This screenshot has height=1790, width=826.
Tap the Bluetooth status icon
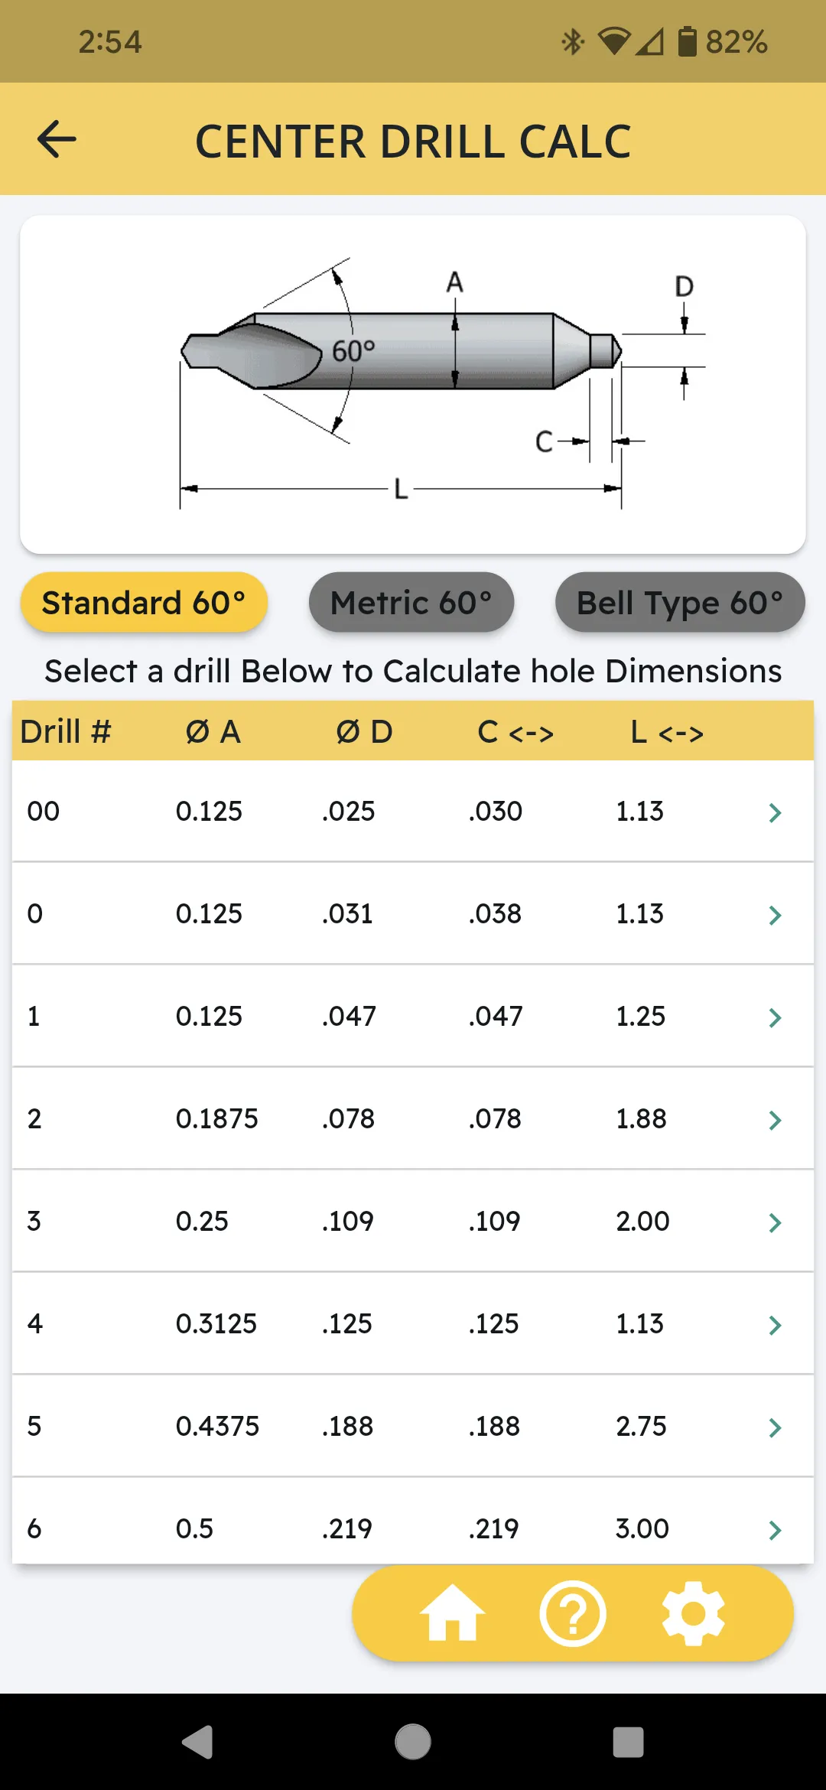[572, 41]
